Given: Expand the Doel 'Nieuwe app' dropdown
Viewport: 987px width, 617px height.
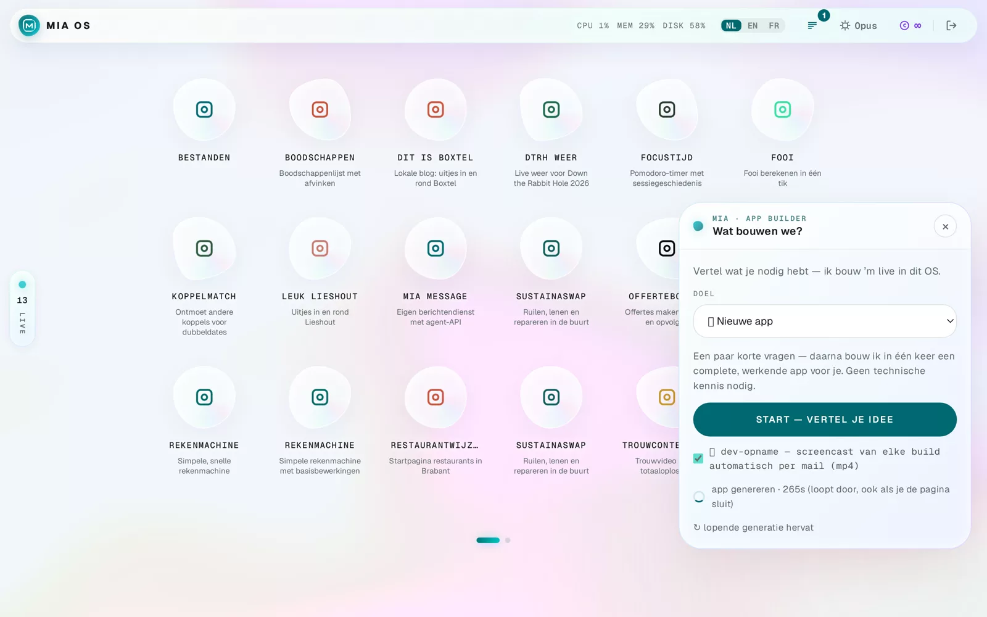Looking at the screenshot, I should pyautogui.click(x=825, y=321).
